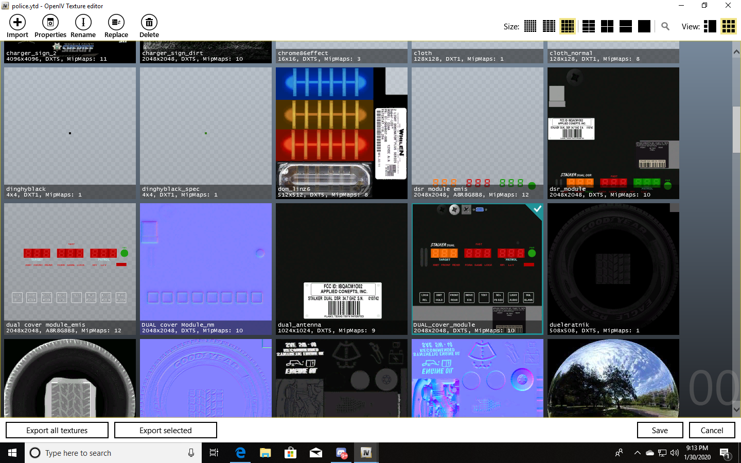Uncheck the DUAL_cover_module selection checkmark

pos(537,209)
